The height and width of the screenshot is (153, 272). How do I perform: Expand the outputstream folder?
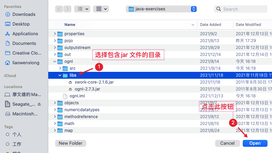point(55,47)
